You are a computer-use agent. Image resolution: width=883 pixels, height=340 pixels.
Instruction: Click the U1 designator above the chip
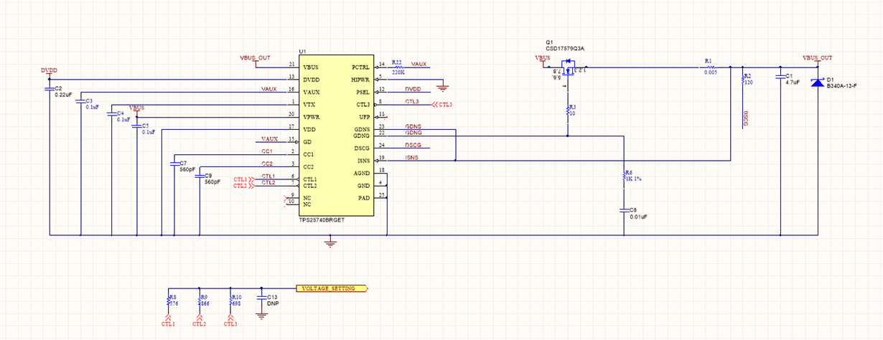pyautogui.click(x=302, y=52)
